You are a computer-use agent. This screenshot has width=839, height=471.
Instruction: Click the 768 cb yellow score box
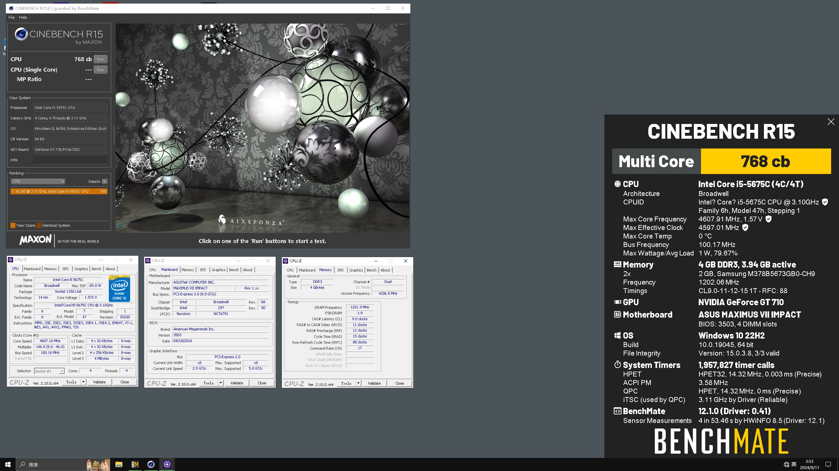[766, 161]
